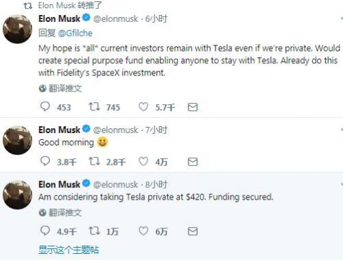Open the first tweet's dropdown caret
The image size is (343, 260).
(x=342, y=19)
